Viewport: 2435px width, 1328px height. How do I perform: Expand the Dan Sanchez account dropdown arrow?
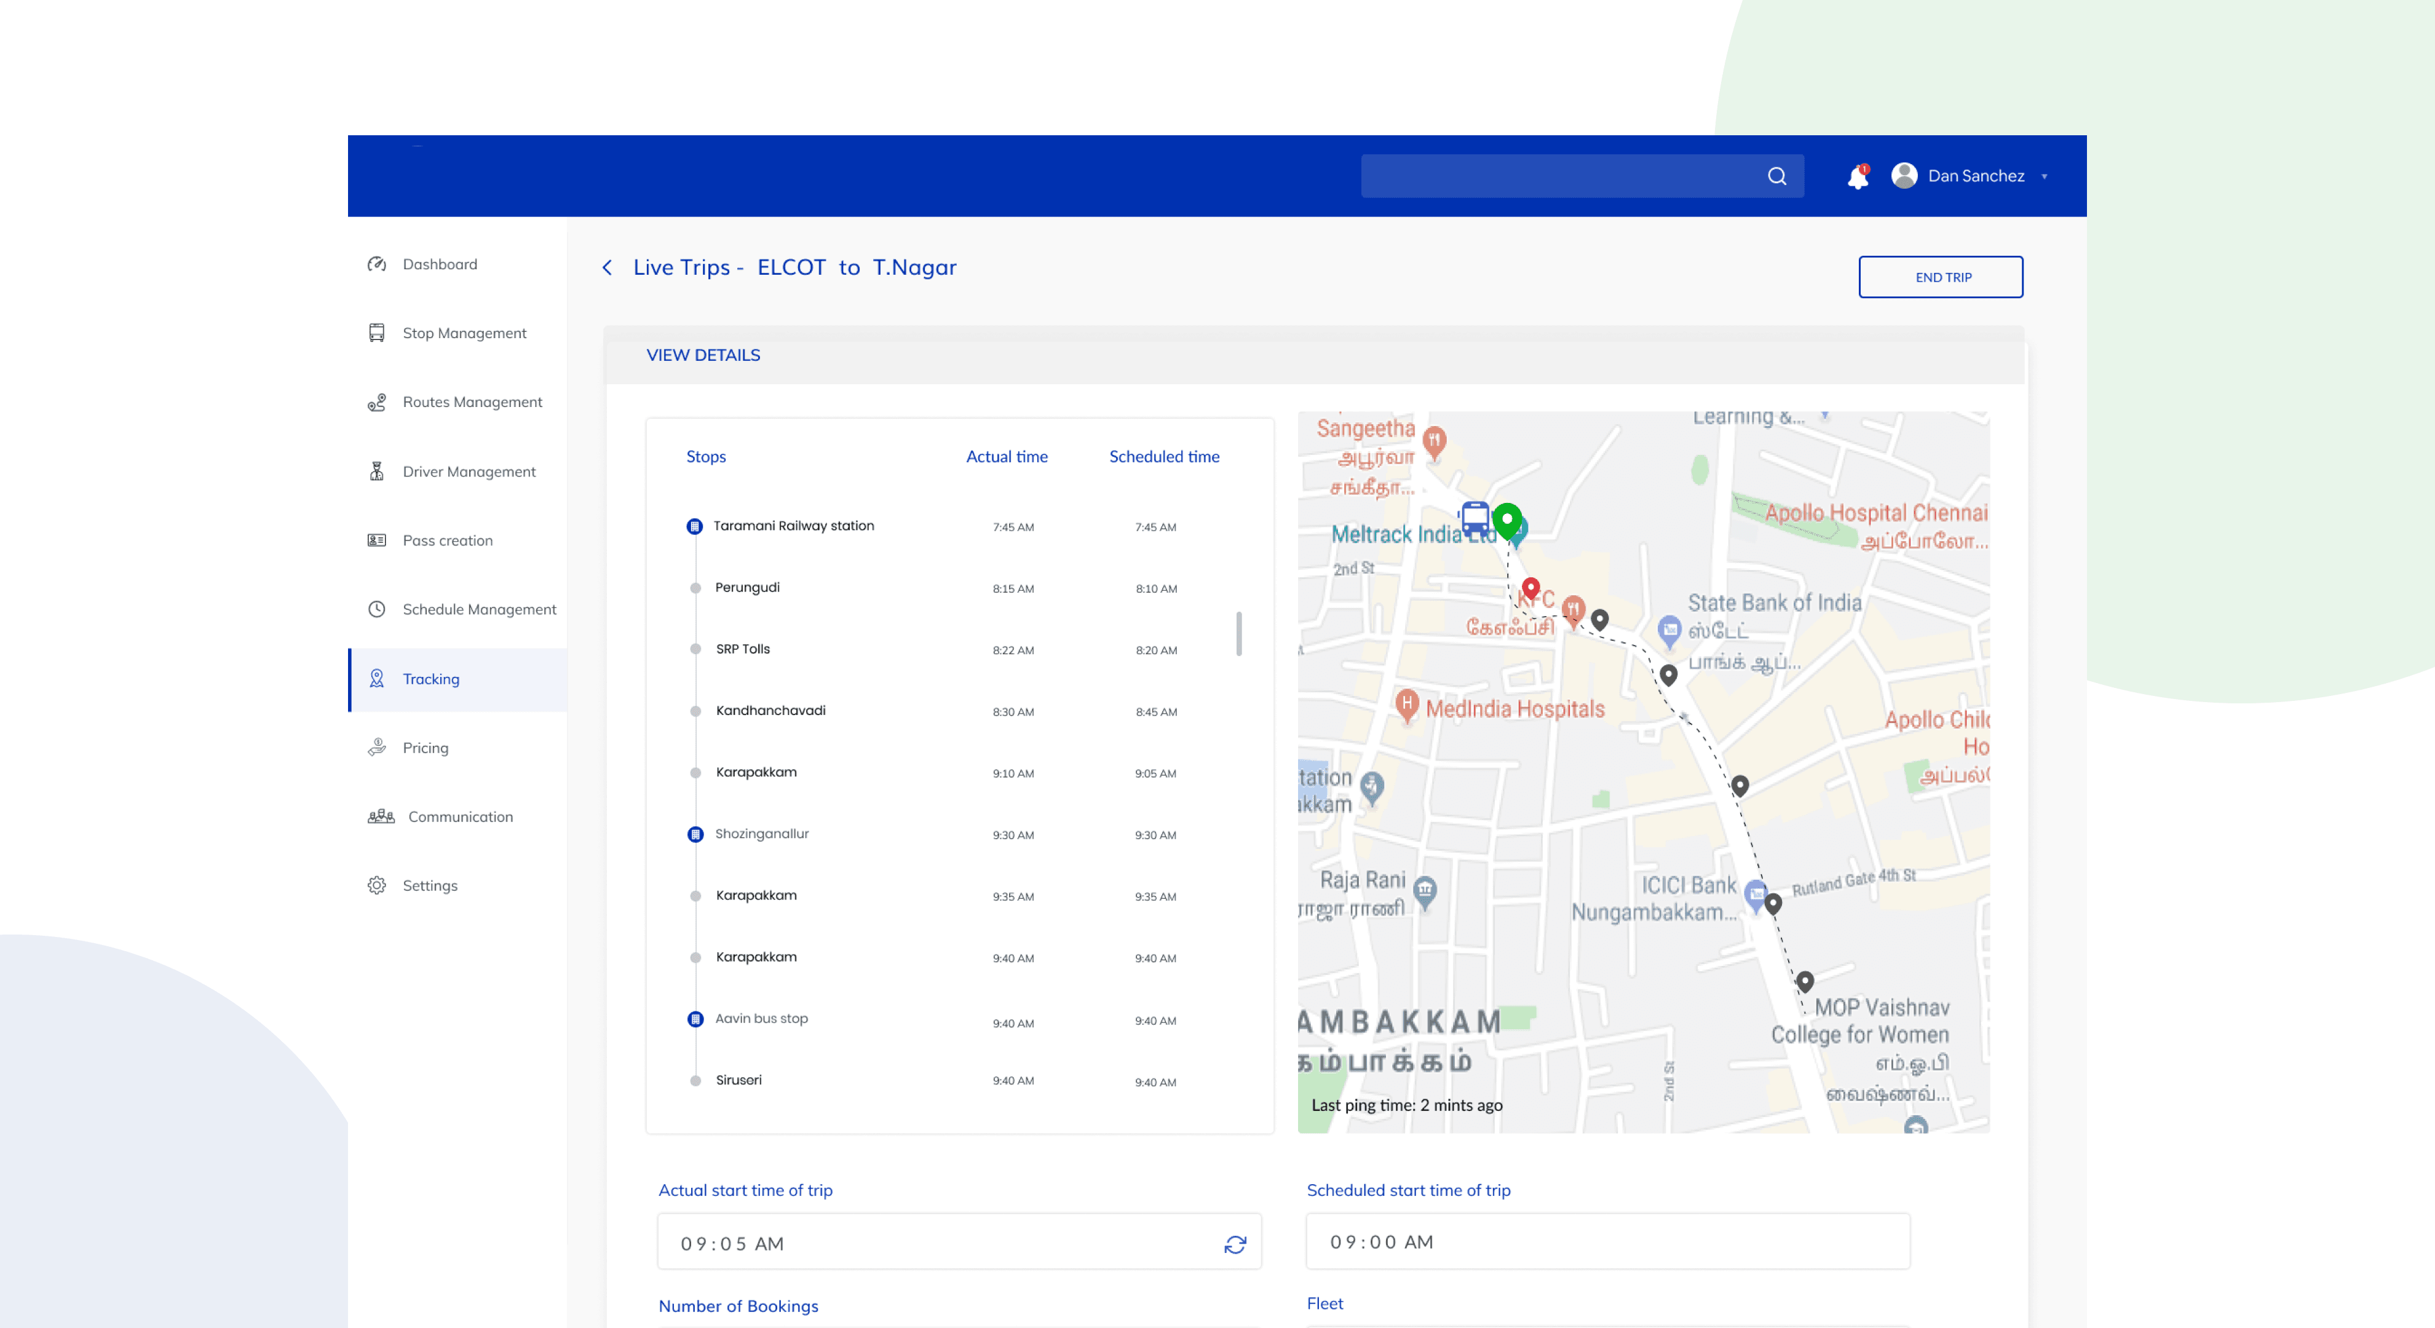click(x=2044, y=176)
